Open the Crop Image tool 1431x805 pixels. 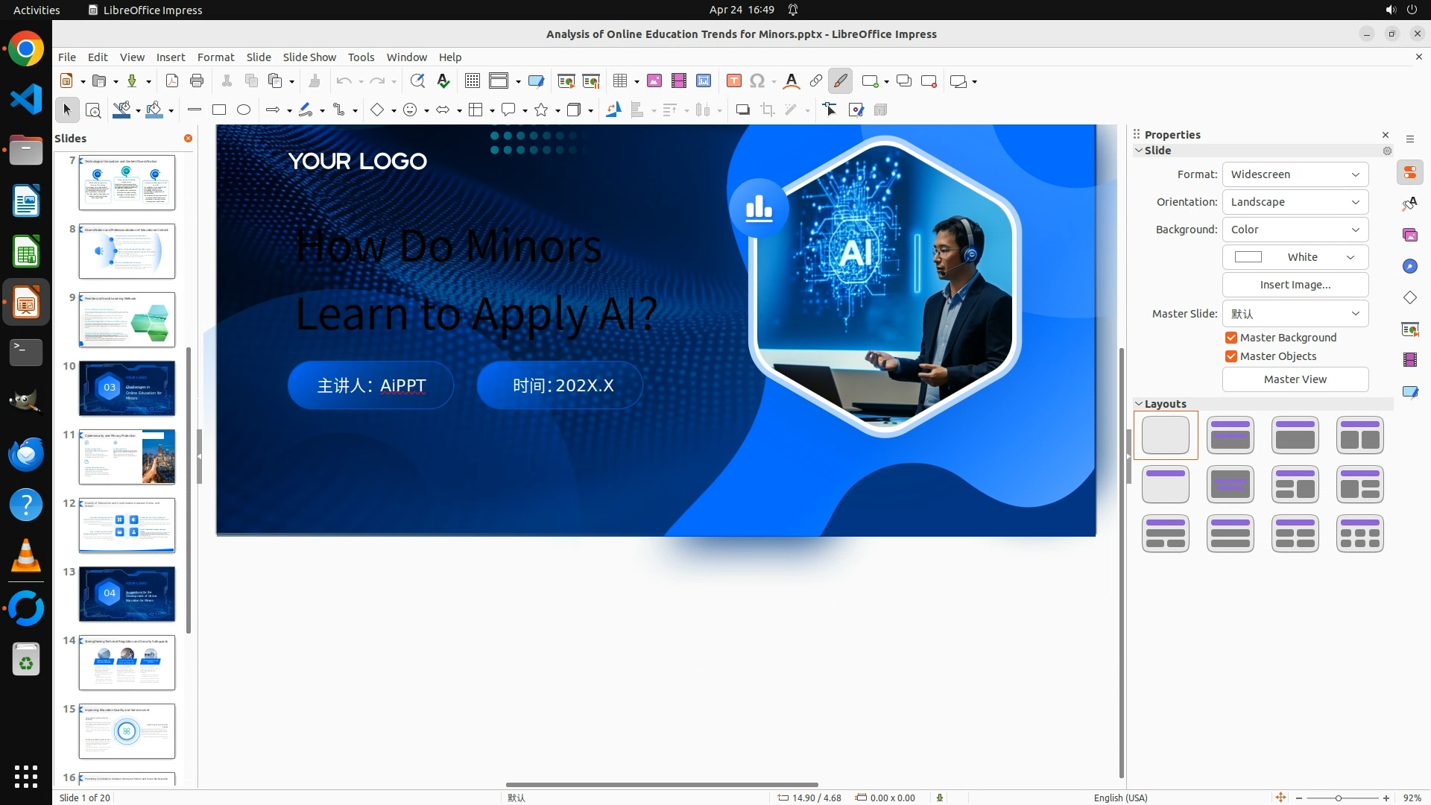[767, 110]
